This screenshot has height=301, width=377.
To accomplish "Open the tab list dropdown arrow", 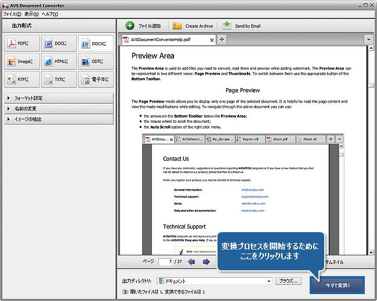I will (368, 39).
